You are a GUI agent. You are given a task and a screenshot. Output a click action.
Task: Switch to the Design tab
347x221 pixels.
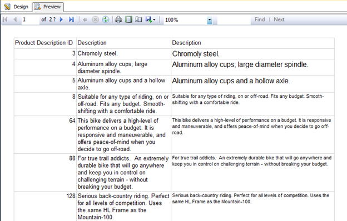click(16, 7)
